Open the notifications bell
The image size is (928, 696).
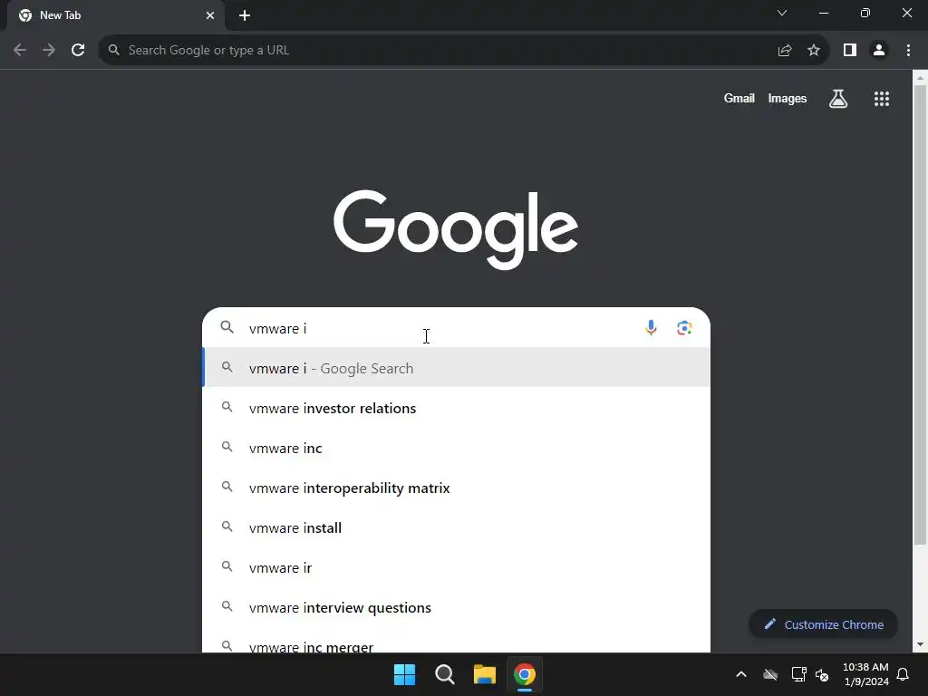coord(904,674)
